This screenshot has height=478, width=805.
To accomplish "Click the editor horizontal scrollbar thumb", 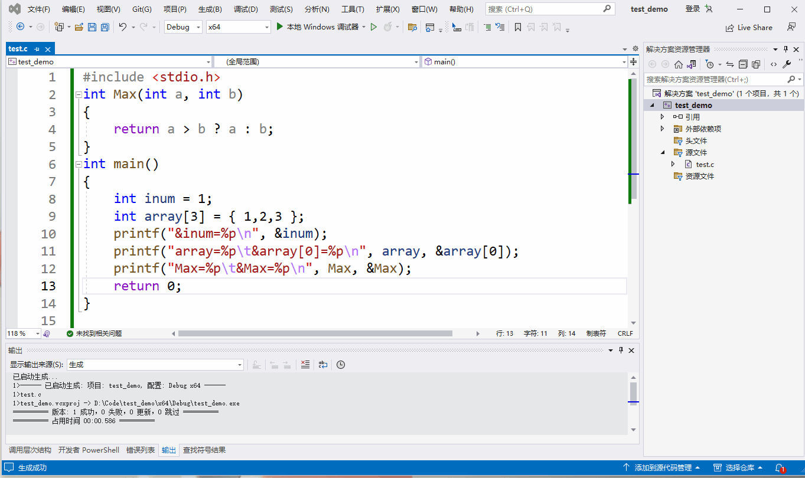I will pyautogui.click(x=315, y=333).
